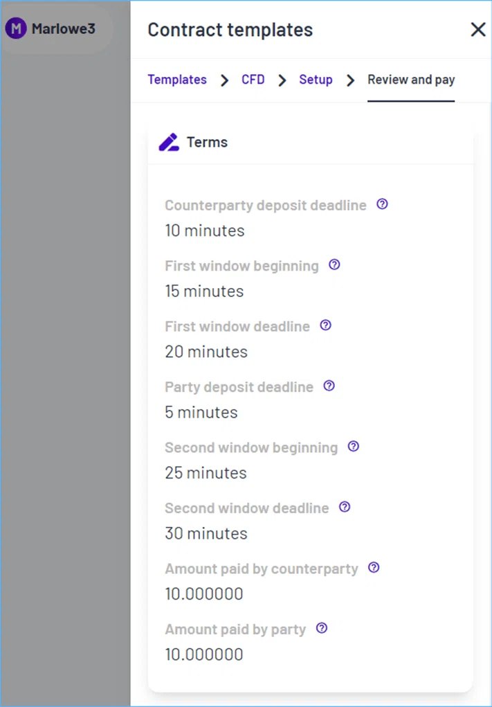Screen dimensions: 492x707
Task: Click help icon for Amount paid by party
Action: [x=322, y=628]
